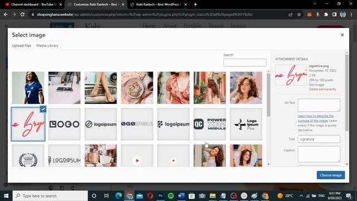Open Microsoft Word from taskbar
Image resolution: width=357 pixels, height=201 pixels.
point(181,196)
